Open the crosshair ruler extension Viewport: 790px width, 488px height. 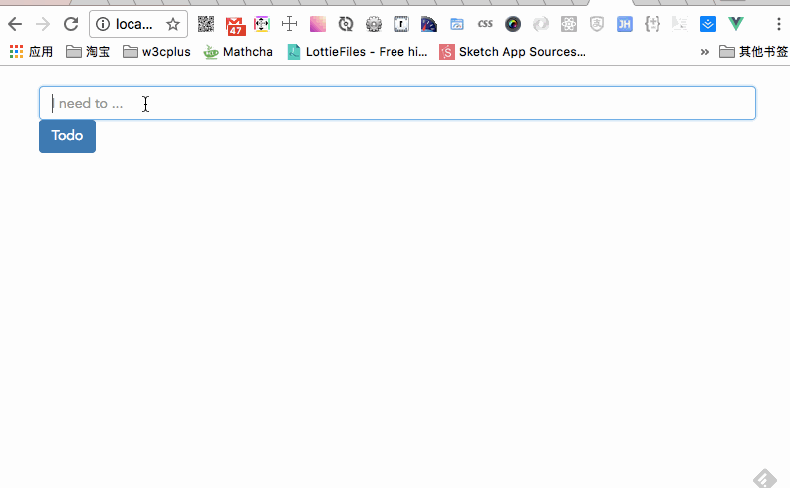[290, 24]
